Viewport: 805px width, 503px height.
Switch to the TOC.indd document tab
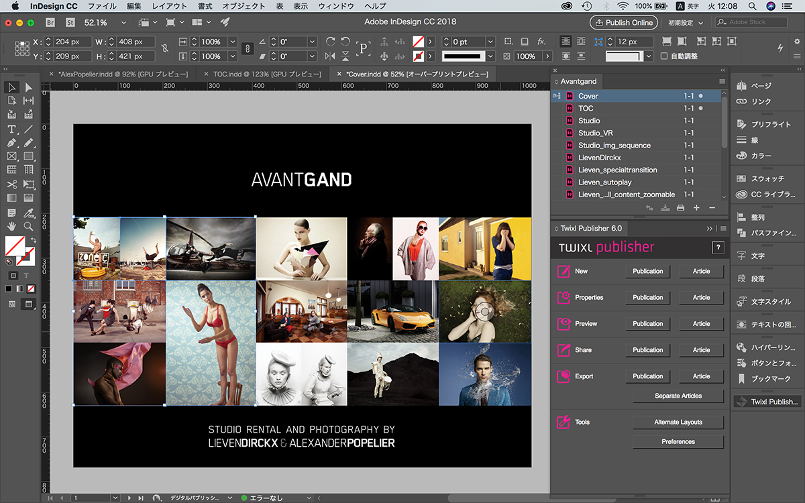pos(266,74)
